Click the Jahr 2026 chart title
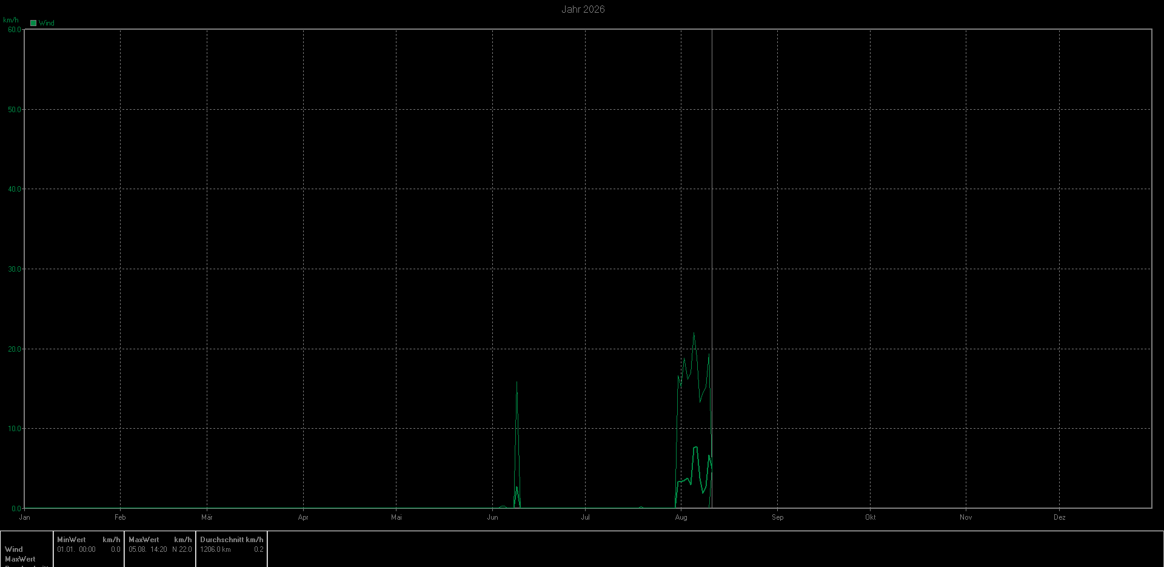This screenshot has width=1164, height=567. click(583, 9)
